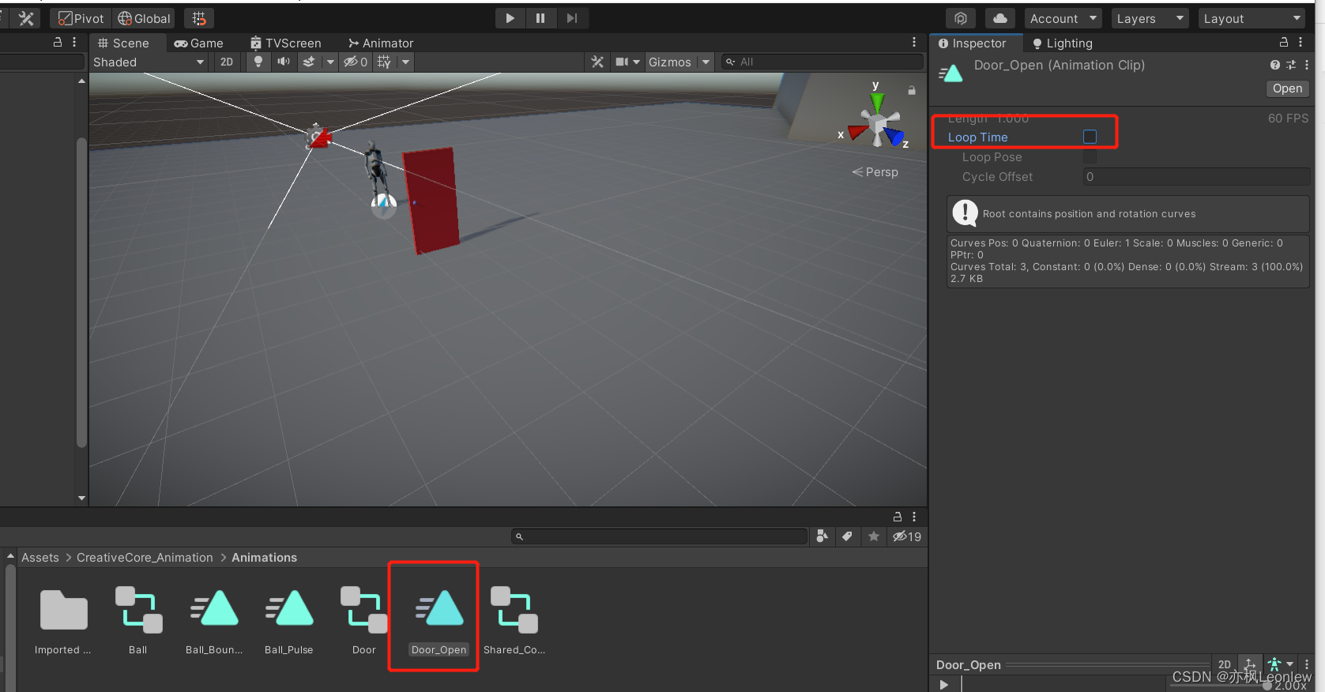
Task: Switch to the Animator tab
Action: click(x=381, y=43)
